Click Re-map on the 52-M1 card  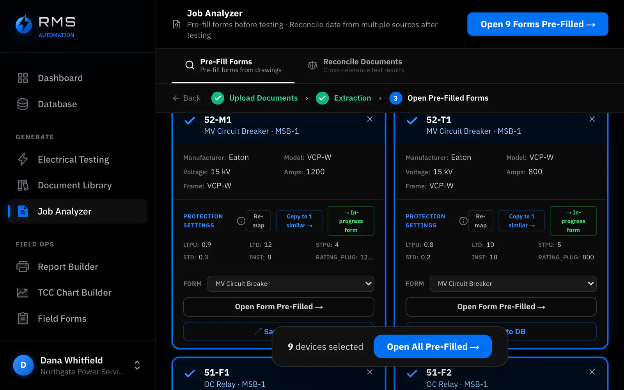(258, 221)
